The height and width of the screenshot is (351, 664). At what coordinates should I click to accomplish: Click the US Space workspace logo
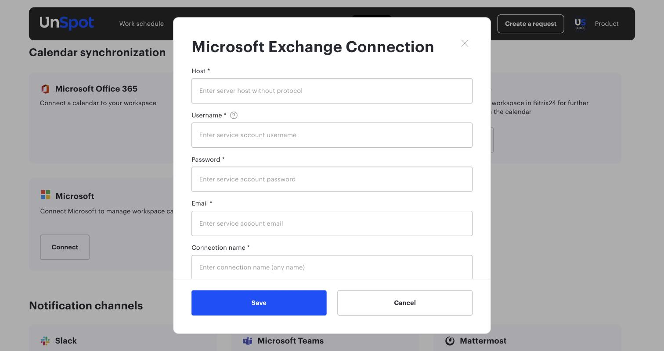[x=580, y=24]
